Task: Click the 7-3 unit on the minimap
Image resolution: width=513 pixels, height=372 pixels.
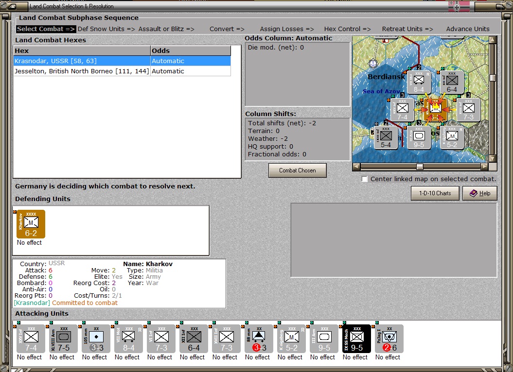Action: (x=468, y=110)
